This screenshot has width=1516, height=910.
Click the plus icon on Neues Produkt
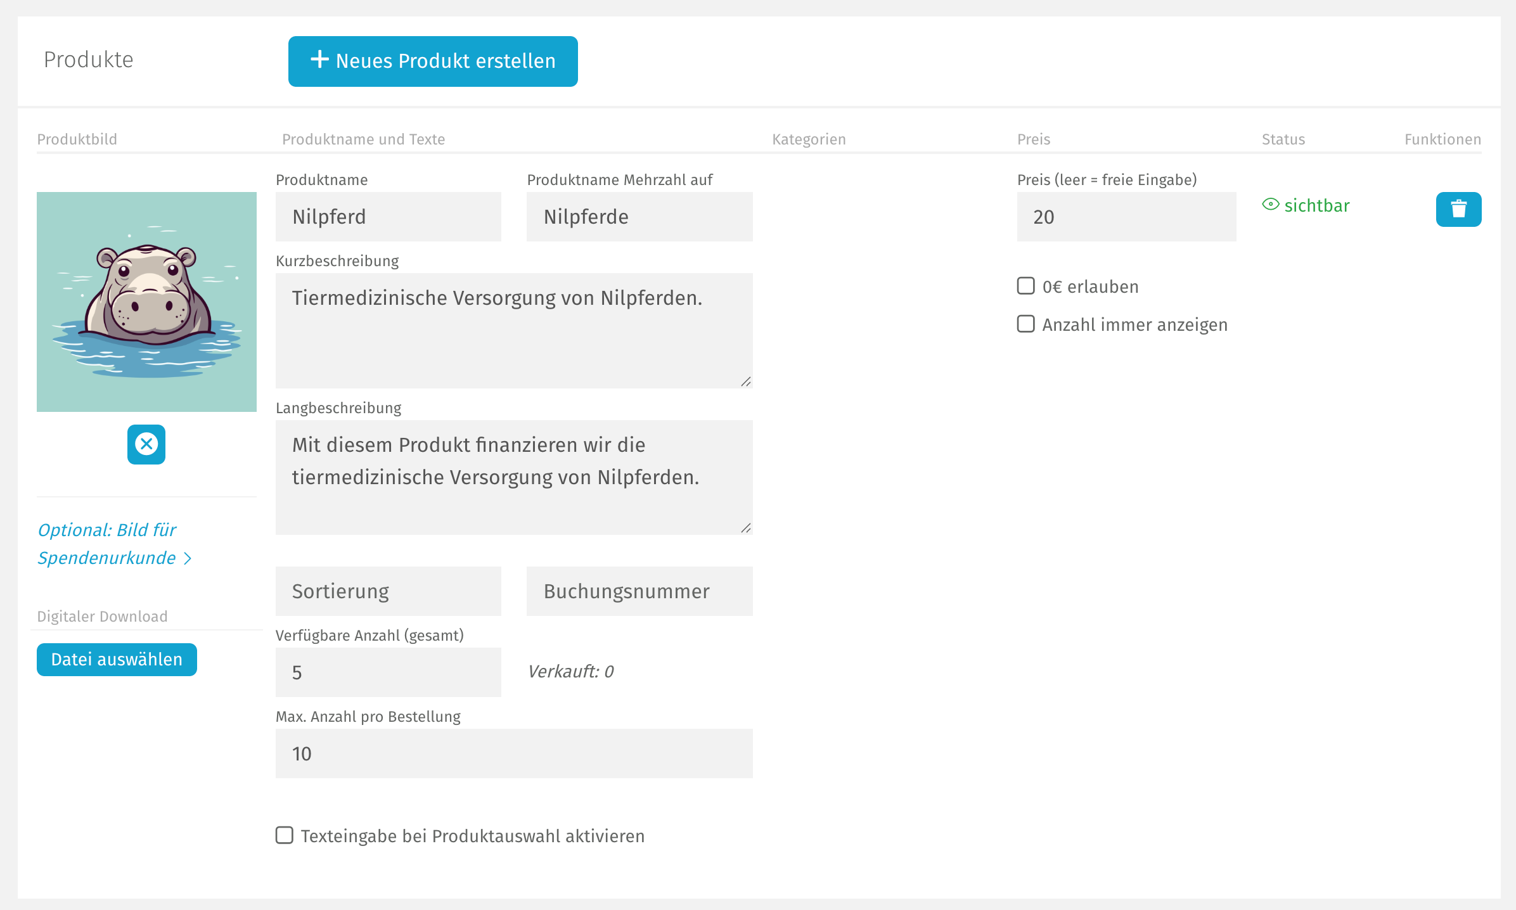click(319, 60)
